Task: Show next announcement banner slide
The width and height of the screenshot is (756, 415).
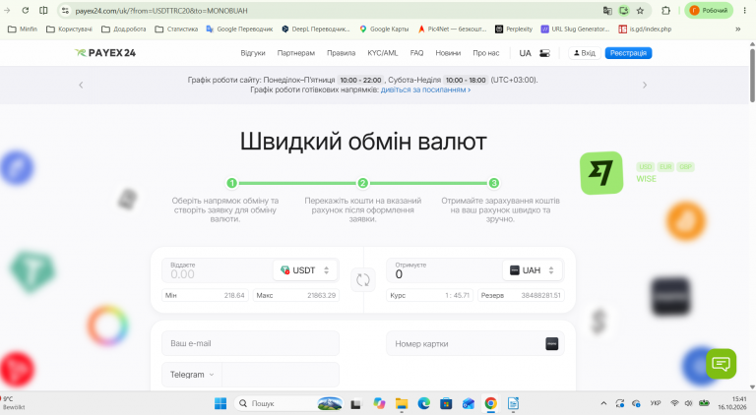Action: (x=645, y=85)
